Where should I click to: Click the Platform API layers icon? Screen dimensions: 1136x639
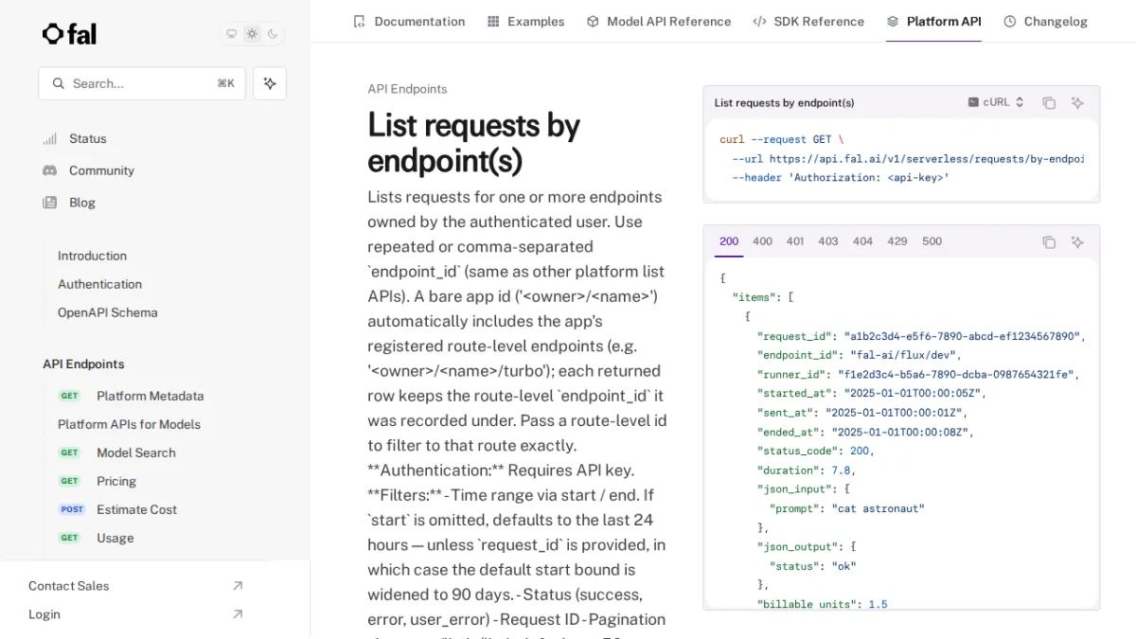point(893,21)
